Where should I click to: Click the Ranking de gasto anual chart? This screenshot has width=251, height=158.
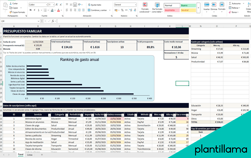pyautogui.click(x=79, y=78)
